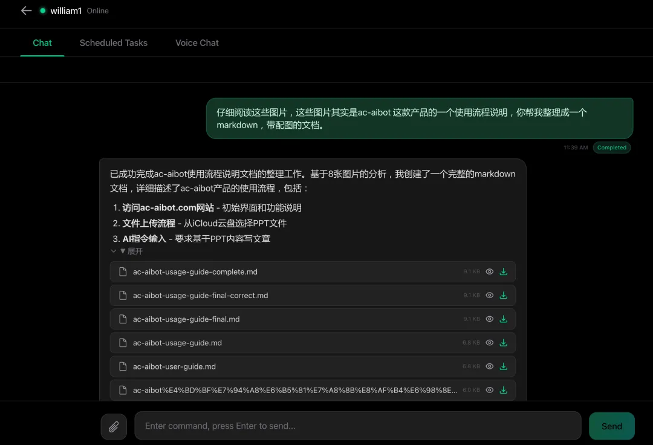Click file icon of ac-aibot-usage-guide-complete.md

tap(123, 271)
